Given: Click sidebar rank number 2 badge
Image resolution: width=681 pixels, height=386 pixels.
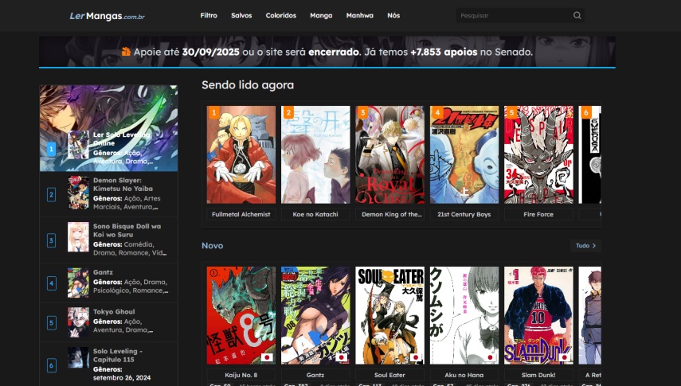Looking at the screenshot, I should [51, 194].
